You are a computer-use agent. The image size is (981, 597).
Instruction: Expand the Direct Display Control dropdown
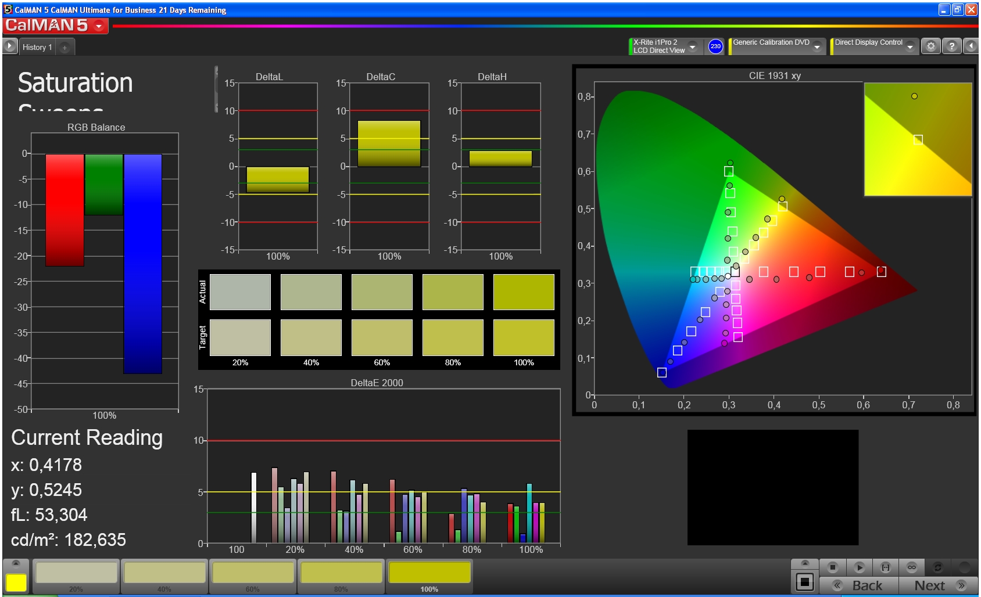[x=910, y=46]
